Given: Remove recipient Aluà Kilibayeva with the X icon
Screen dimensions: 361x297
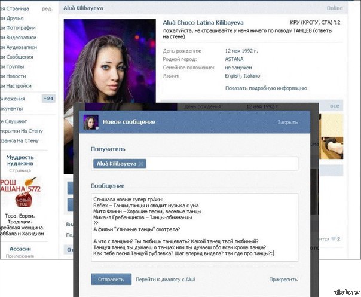Looking at the screenshot, I should (141, 164).
